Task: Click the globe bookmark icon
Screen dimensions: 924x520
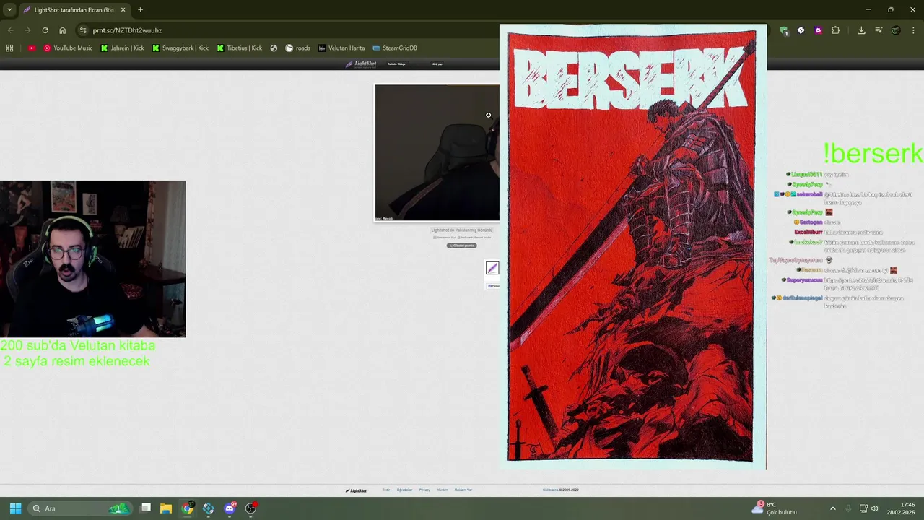Action: (x=274, y=48)
